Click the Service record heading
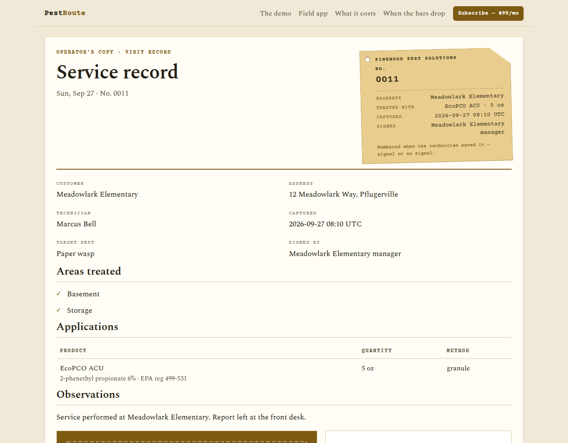 (118, 72)
